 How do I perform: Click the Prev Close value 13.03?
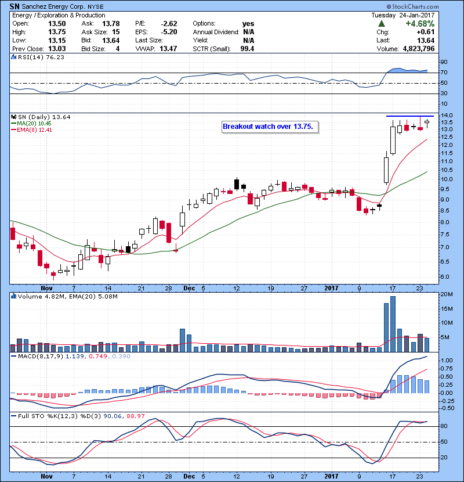(x=57, y=49)
